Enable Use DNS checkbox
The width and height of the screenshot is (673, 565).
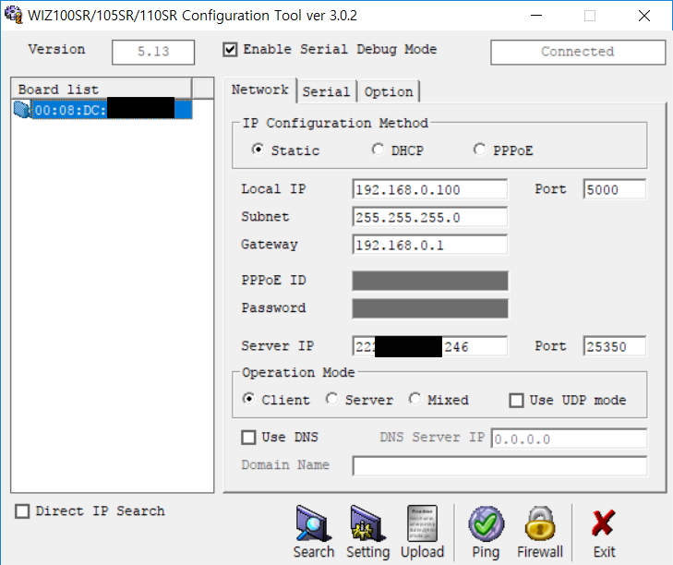pos(248,438)
